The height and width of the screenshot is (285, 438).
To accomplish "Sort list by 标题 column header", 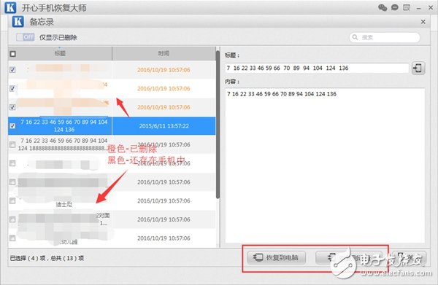I will (60, 53).
